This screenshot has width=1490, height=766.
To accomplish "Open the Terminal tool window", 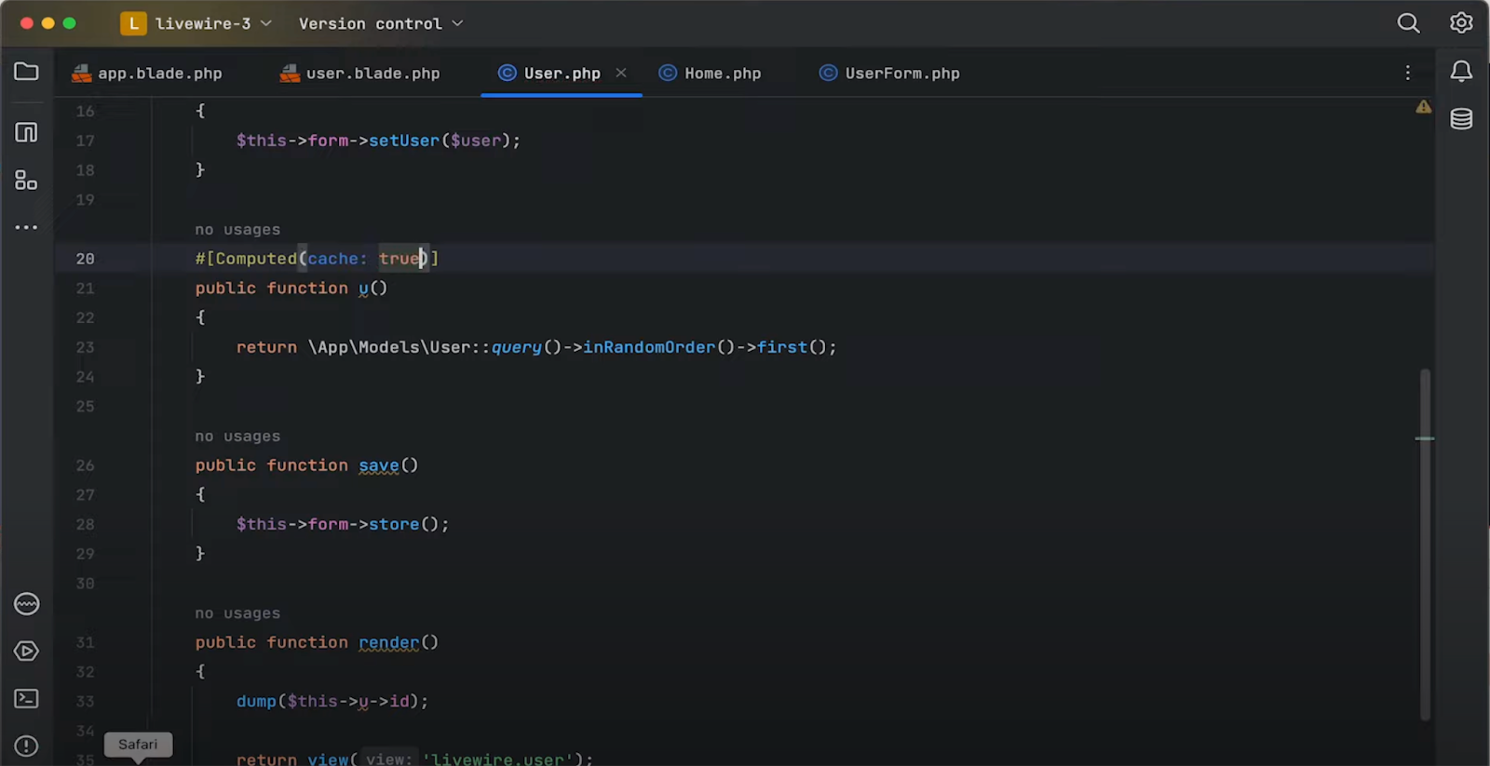I will point(26,698).
